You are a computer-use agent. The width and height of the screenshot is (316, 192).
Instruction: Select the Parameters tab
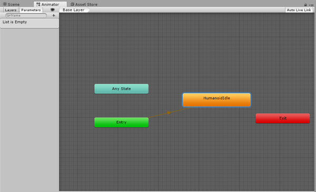pos(31,10)
